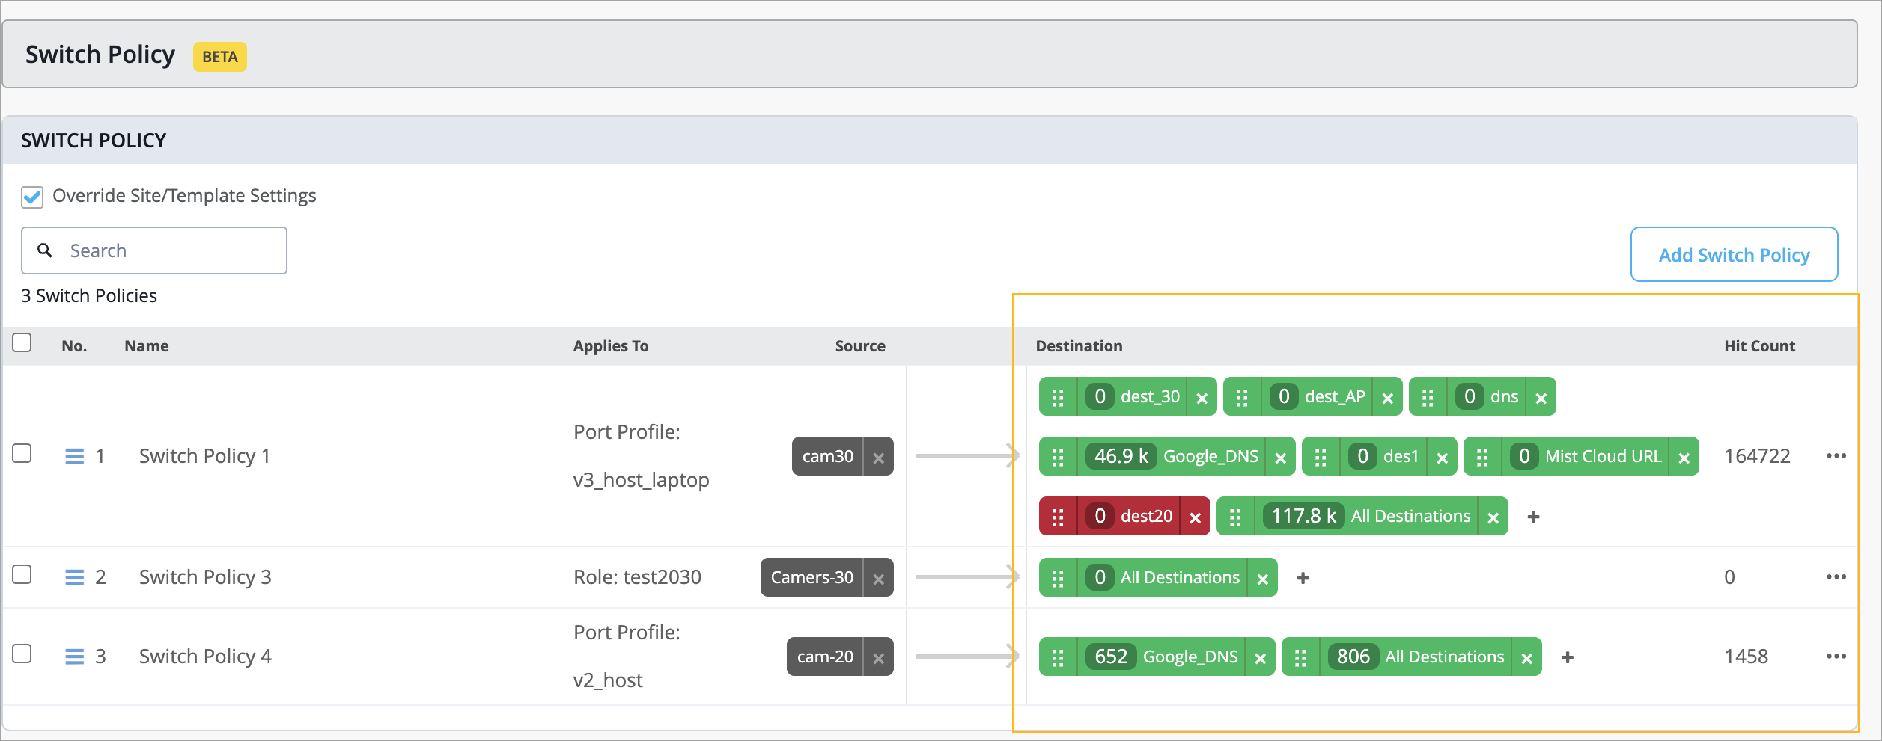Uncheck Override Site/Template Settings

pyautogui.click(x=31, y=196)
